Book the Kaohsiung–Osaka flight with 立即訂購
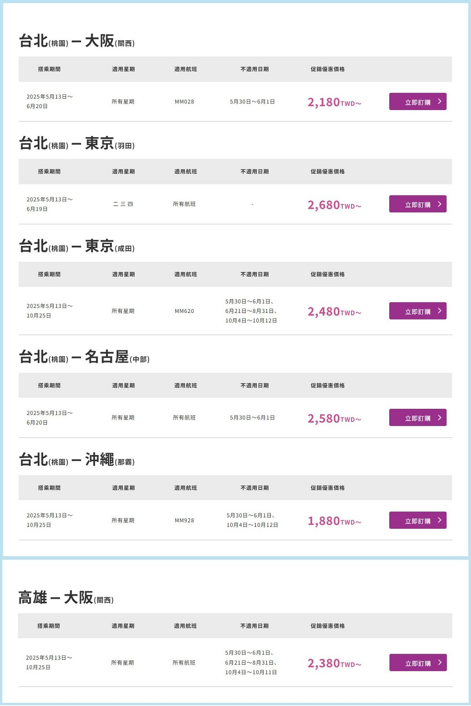Screen dimensions: 471x706 click(x=418, y=663)
